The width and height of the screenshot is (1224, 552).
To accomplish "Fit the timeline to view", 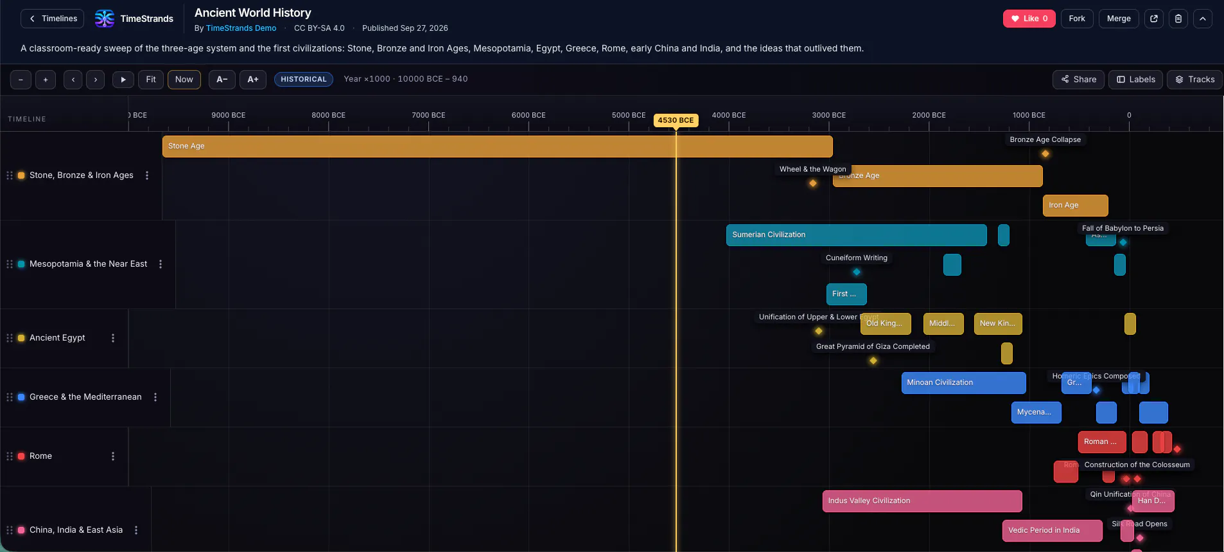I will tap(151, 80).
